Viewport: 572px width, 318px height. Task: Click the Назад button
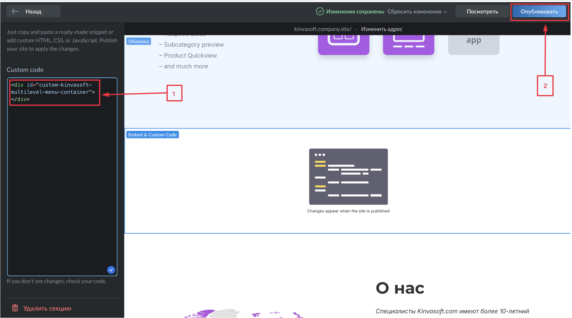(x=33, y=11)
